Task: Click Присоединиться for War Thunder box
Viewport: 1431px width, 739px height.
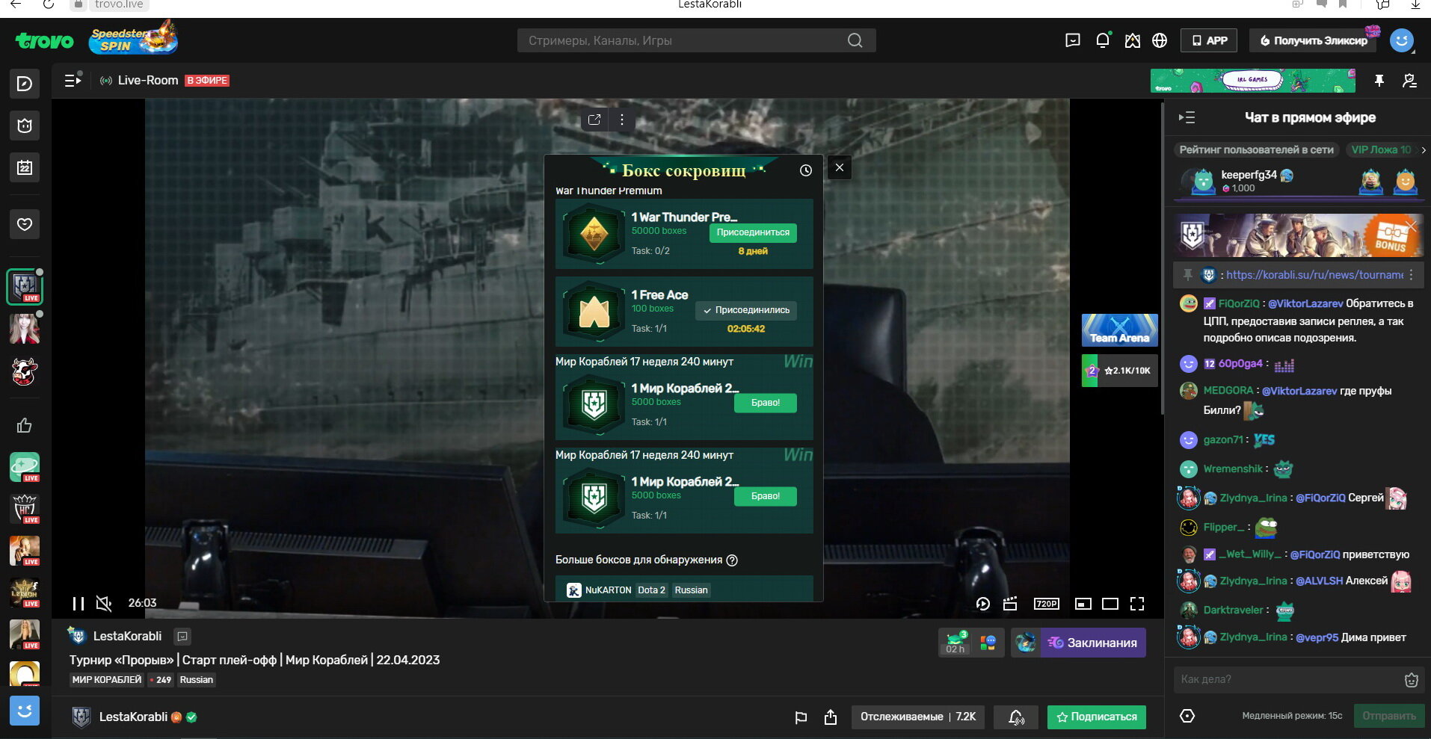Action: point(752,232)
